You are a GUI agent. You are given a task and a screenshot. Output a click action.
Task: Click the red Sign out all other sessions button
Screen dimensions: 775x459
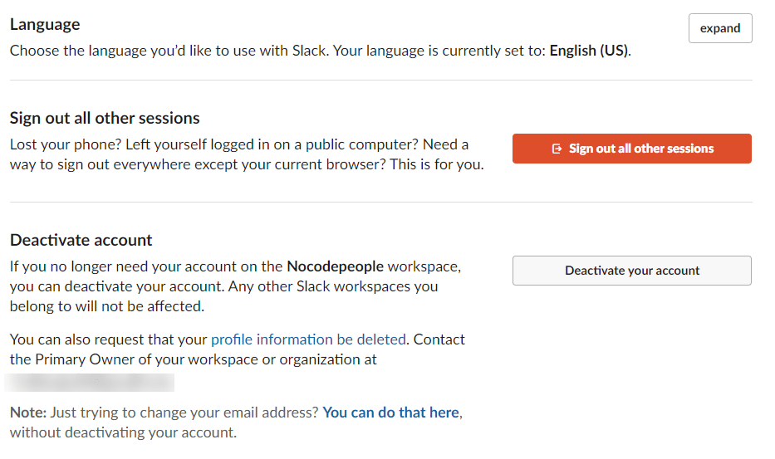(x=631, y=149)
